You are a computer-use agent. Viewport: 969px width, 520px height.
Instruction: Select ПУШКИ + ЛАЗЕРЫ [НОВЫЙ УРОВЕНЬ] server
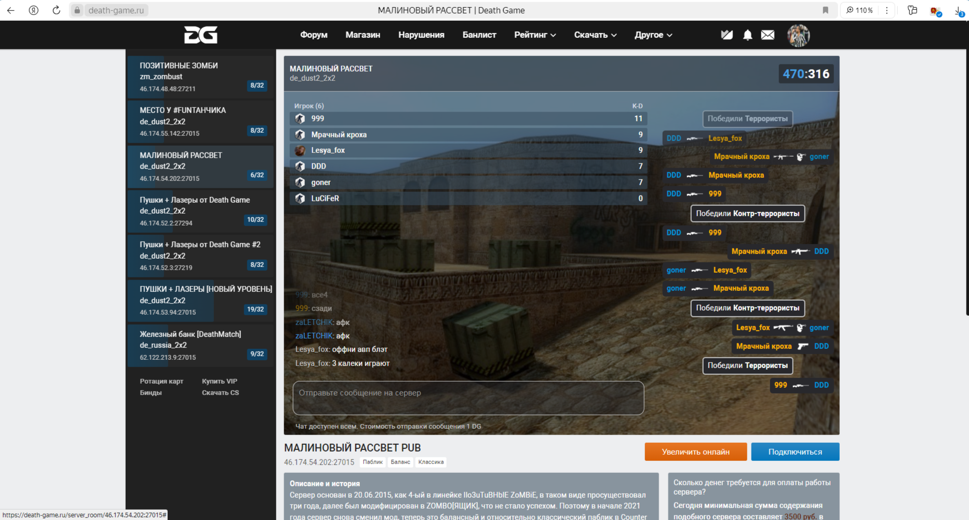click(x=200, y=301)
